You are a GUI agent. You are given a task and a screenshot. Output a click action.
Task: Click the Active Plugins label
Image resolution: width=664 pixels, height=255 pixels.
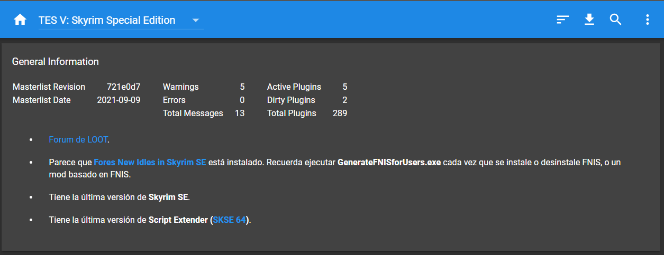(x=294, y=87)
